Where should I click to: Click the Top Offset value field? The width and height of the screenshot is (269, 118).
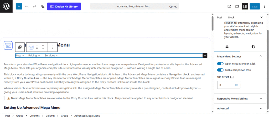225,85
